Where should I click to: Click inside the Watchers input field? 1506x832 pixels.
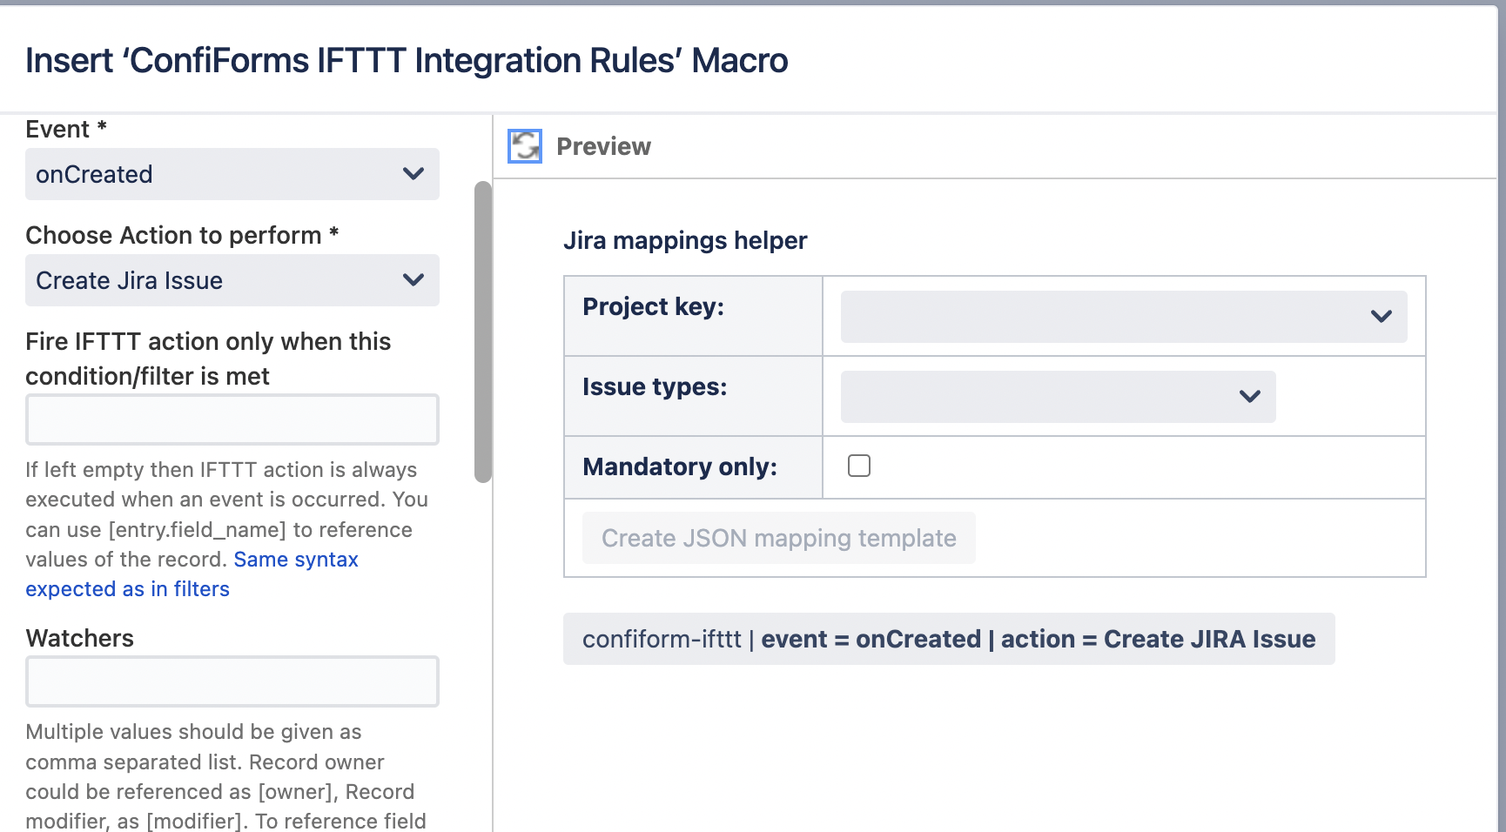click(x=232, y=681)
